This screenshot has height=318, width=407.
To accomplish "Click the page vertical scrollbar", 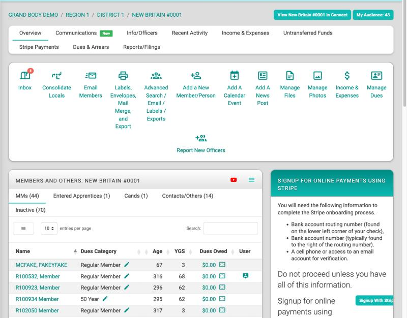I will click(404, 53).
